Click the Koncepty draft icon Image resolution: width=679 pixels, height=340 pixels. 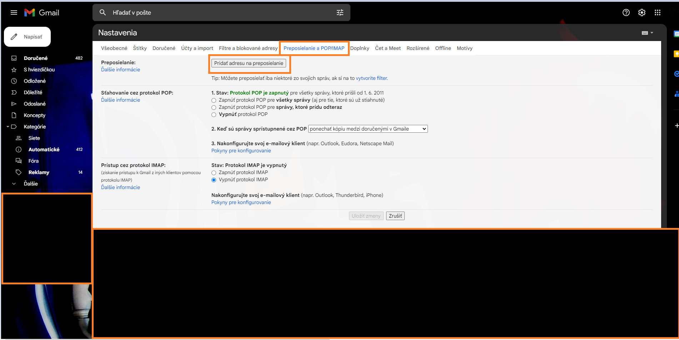pos(14,115)
